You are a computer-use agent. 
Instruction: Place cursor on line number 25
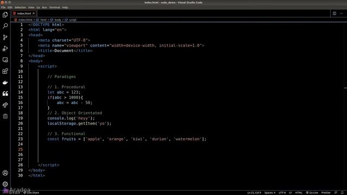[21, 149]
